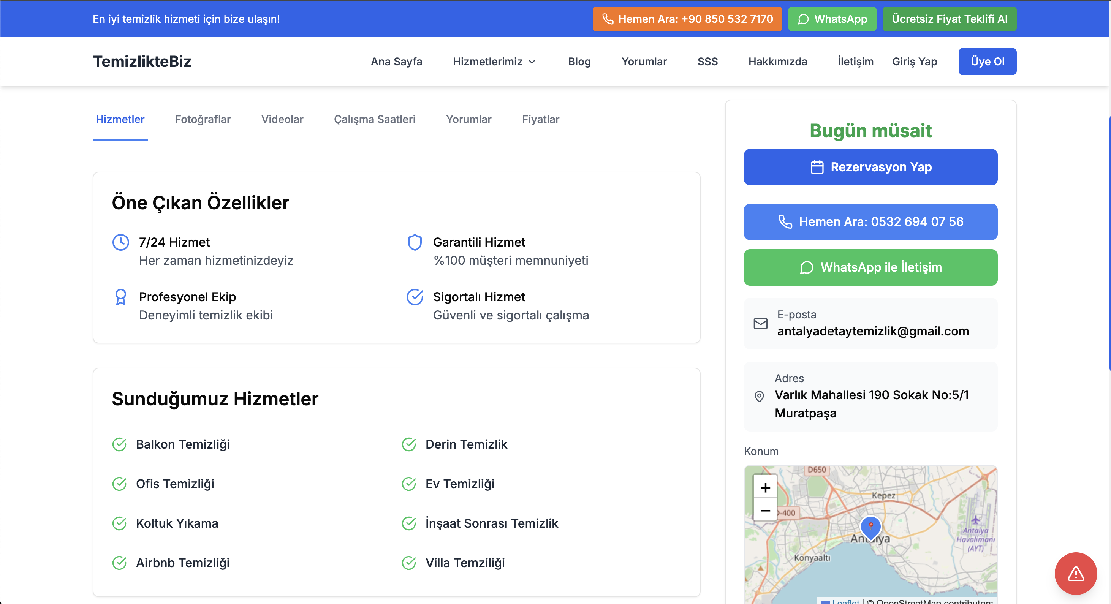Image resolution: width=1111 pixels, height=604 pixels.
Task: Switch to the Hizmetler tab
Action: (120, 119)
